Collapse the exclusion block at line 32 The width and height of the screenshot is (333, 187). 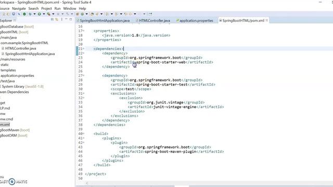click(x=84, y=98)
